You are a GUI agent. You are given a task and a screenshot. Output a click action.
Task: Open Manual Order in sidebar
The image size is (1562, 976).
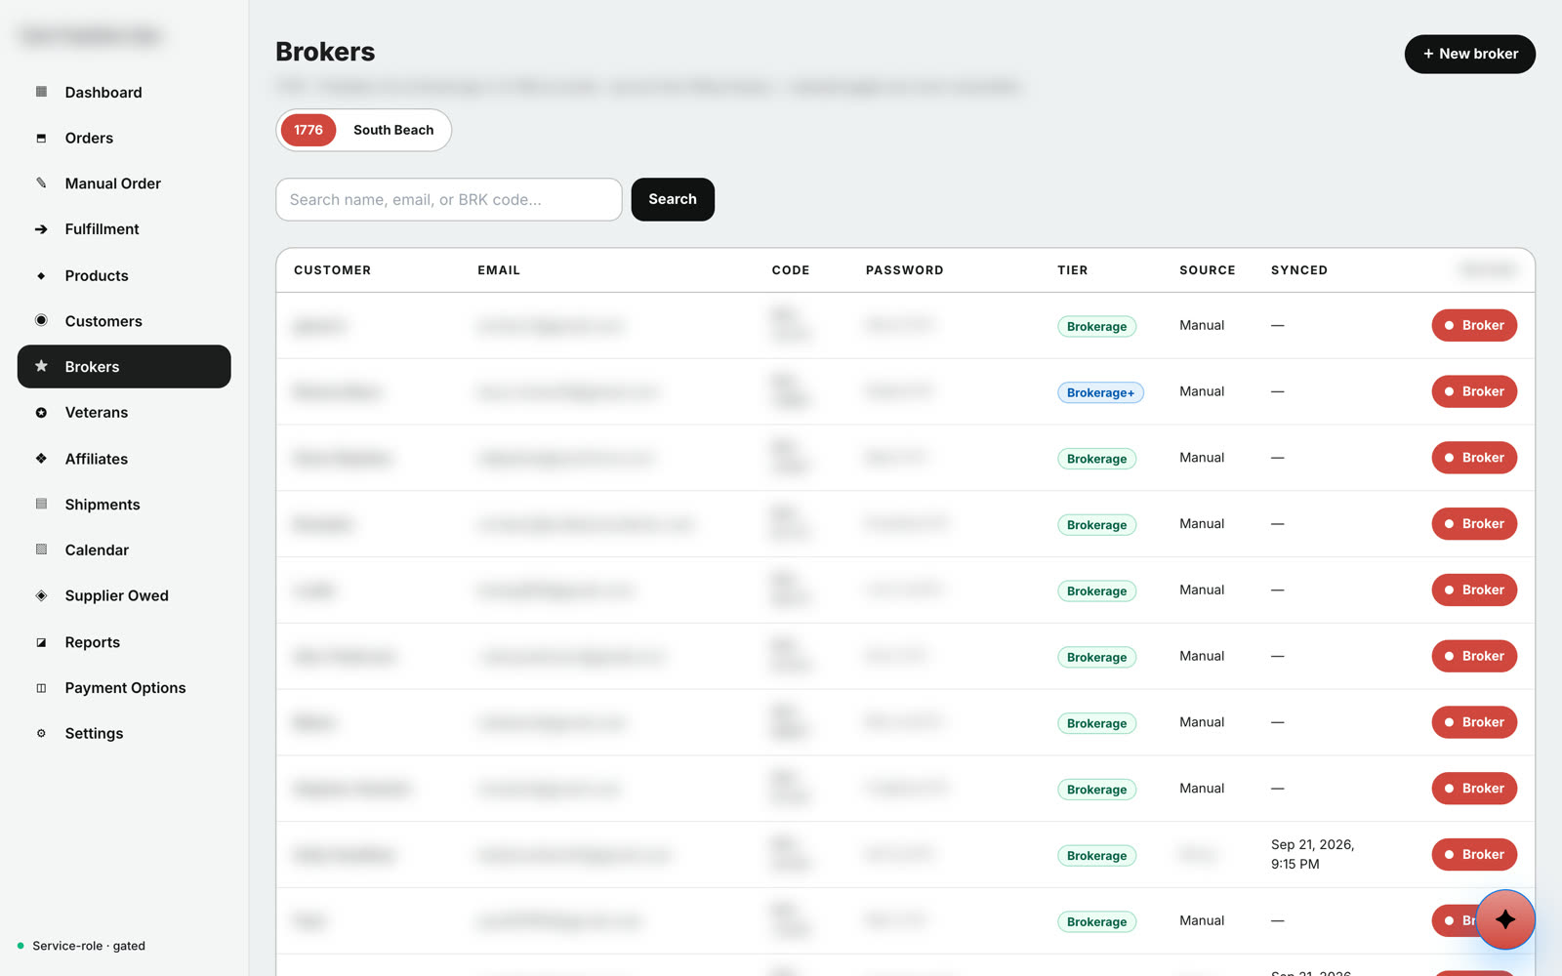(x=124, y=183)
